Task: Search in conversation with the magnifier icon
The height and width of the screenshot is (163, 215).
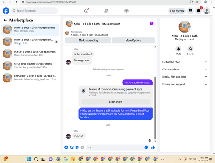Action: coord(190,49)
